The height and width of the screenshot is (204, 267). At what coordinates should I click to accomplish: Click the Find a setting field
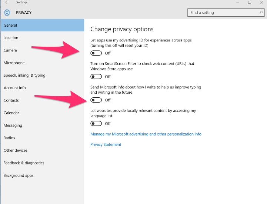click(x=226, y=13)
